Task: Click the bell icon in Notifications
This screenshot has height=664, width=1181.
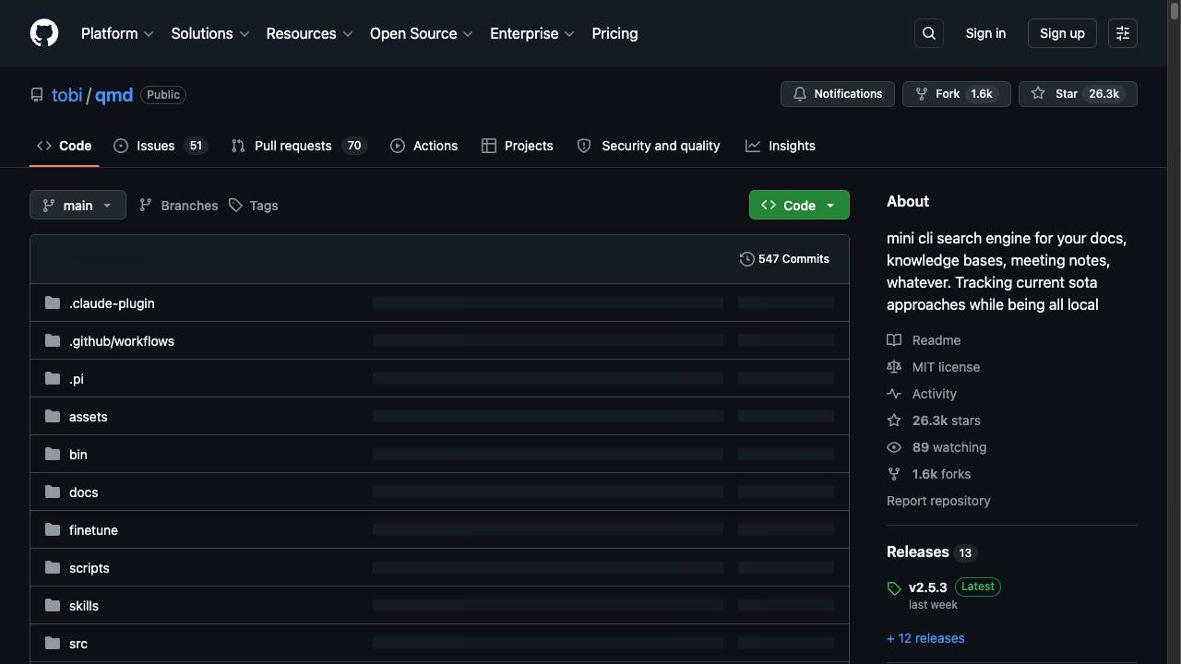Action: tap(800, 94)
